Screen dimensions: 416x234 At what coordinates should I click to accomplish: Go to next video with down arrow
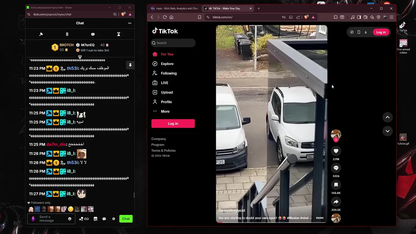point(387,131)
